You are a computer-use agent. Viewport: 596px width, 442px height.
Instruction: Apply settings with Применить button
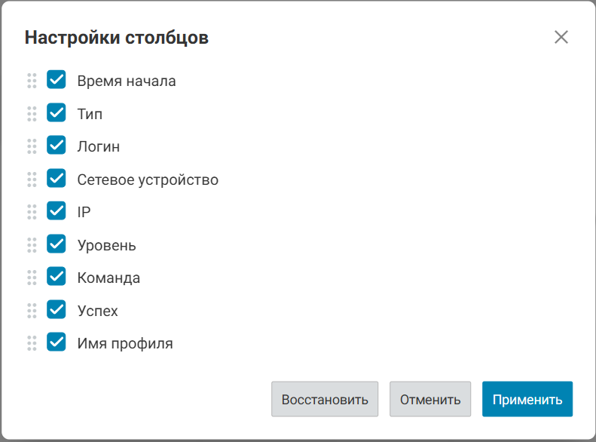(x=527, y=399)
